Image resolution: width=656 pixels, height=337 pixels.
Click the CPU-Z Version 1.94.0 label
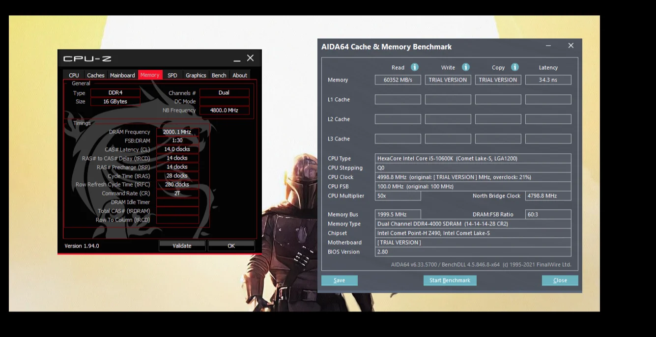tap(82, 246)
